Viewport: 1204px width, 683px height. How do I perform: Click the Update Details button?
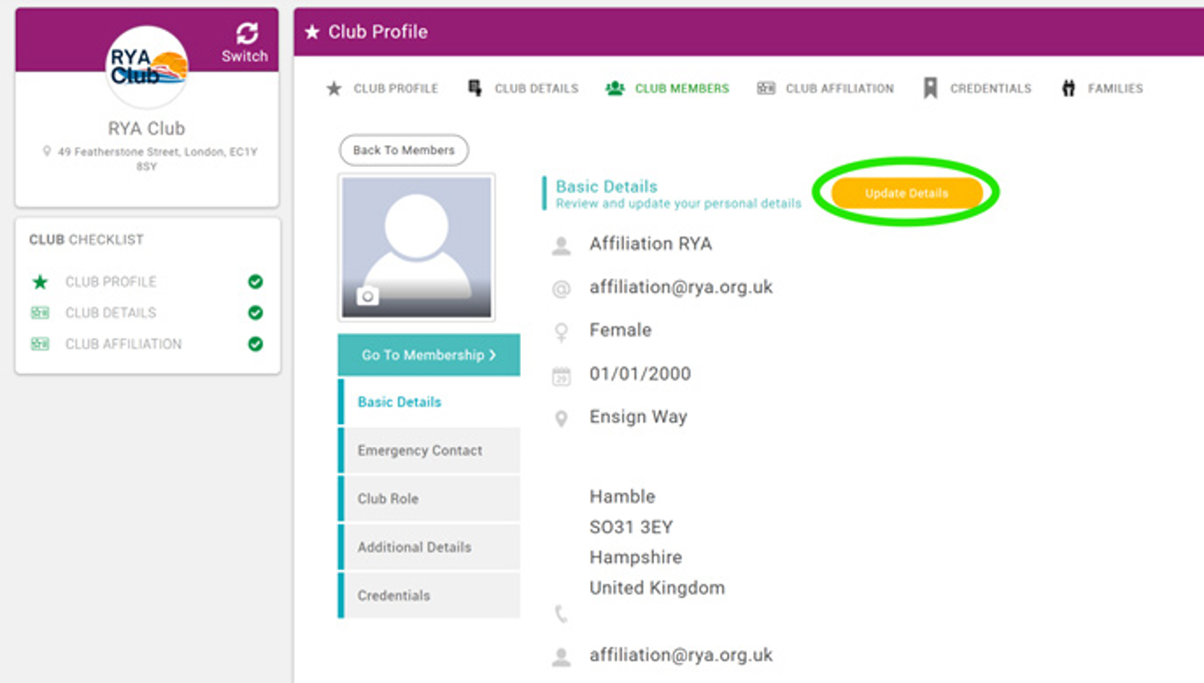pyautogui.click(x=907, y=193)
